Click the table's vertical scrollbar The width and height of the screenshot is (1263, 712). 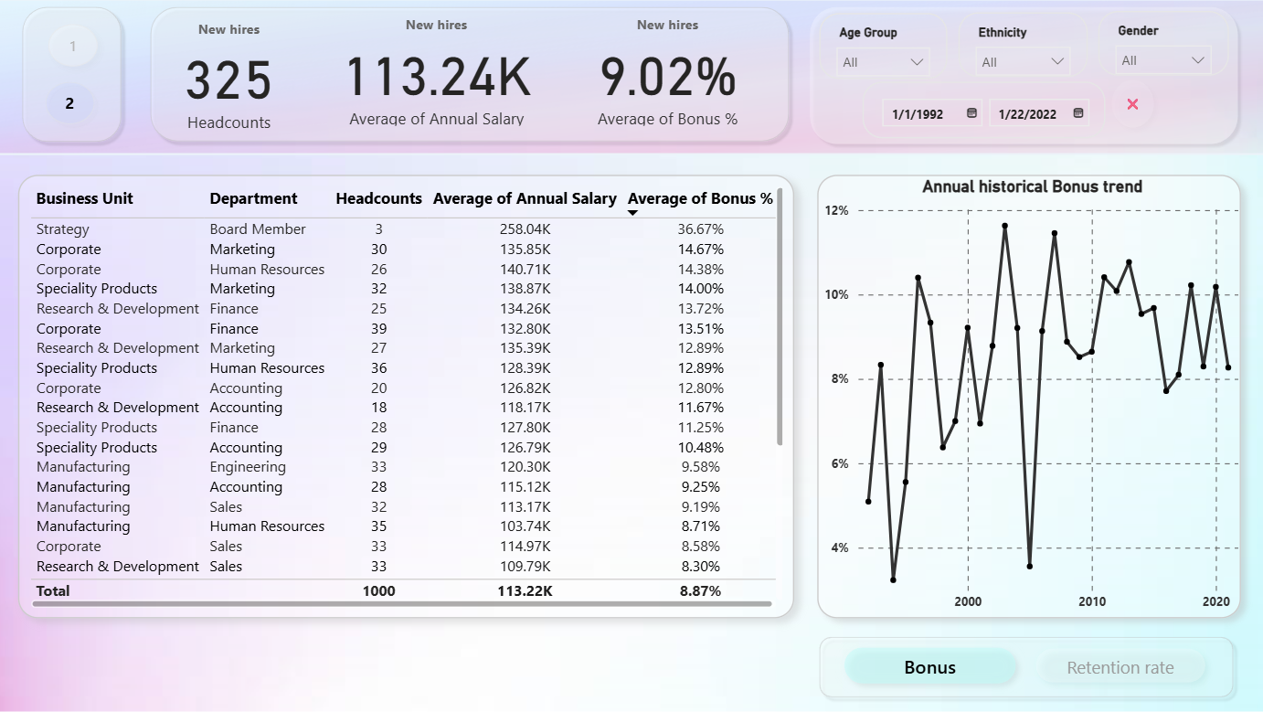[x=780, y=318]
